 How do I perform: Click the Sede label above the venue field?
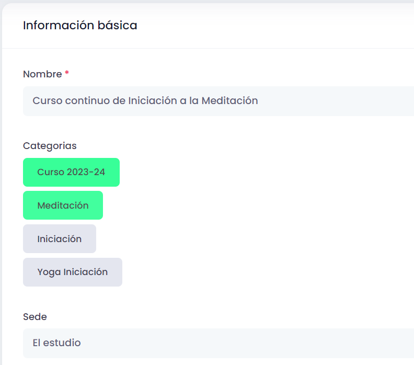pos(34,316)
